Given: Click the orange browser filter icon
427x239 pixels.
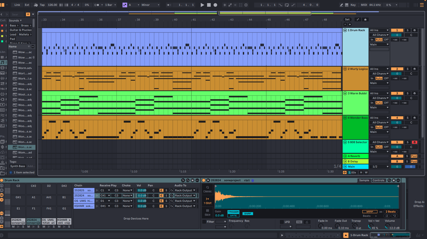Looking at the screenshot, I should 28,14.
